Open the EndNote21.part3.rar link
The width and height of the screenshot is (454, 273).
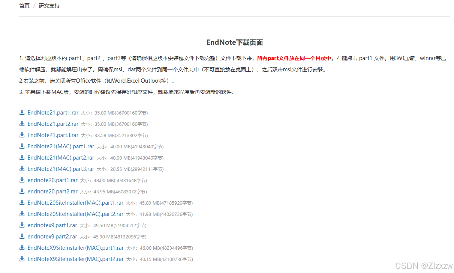[x=53, y=135]
